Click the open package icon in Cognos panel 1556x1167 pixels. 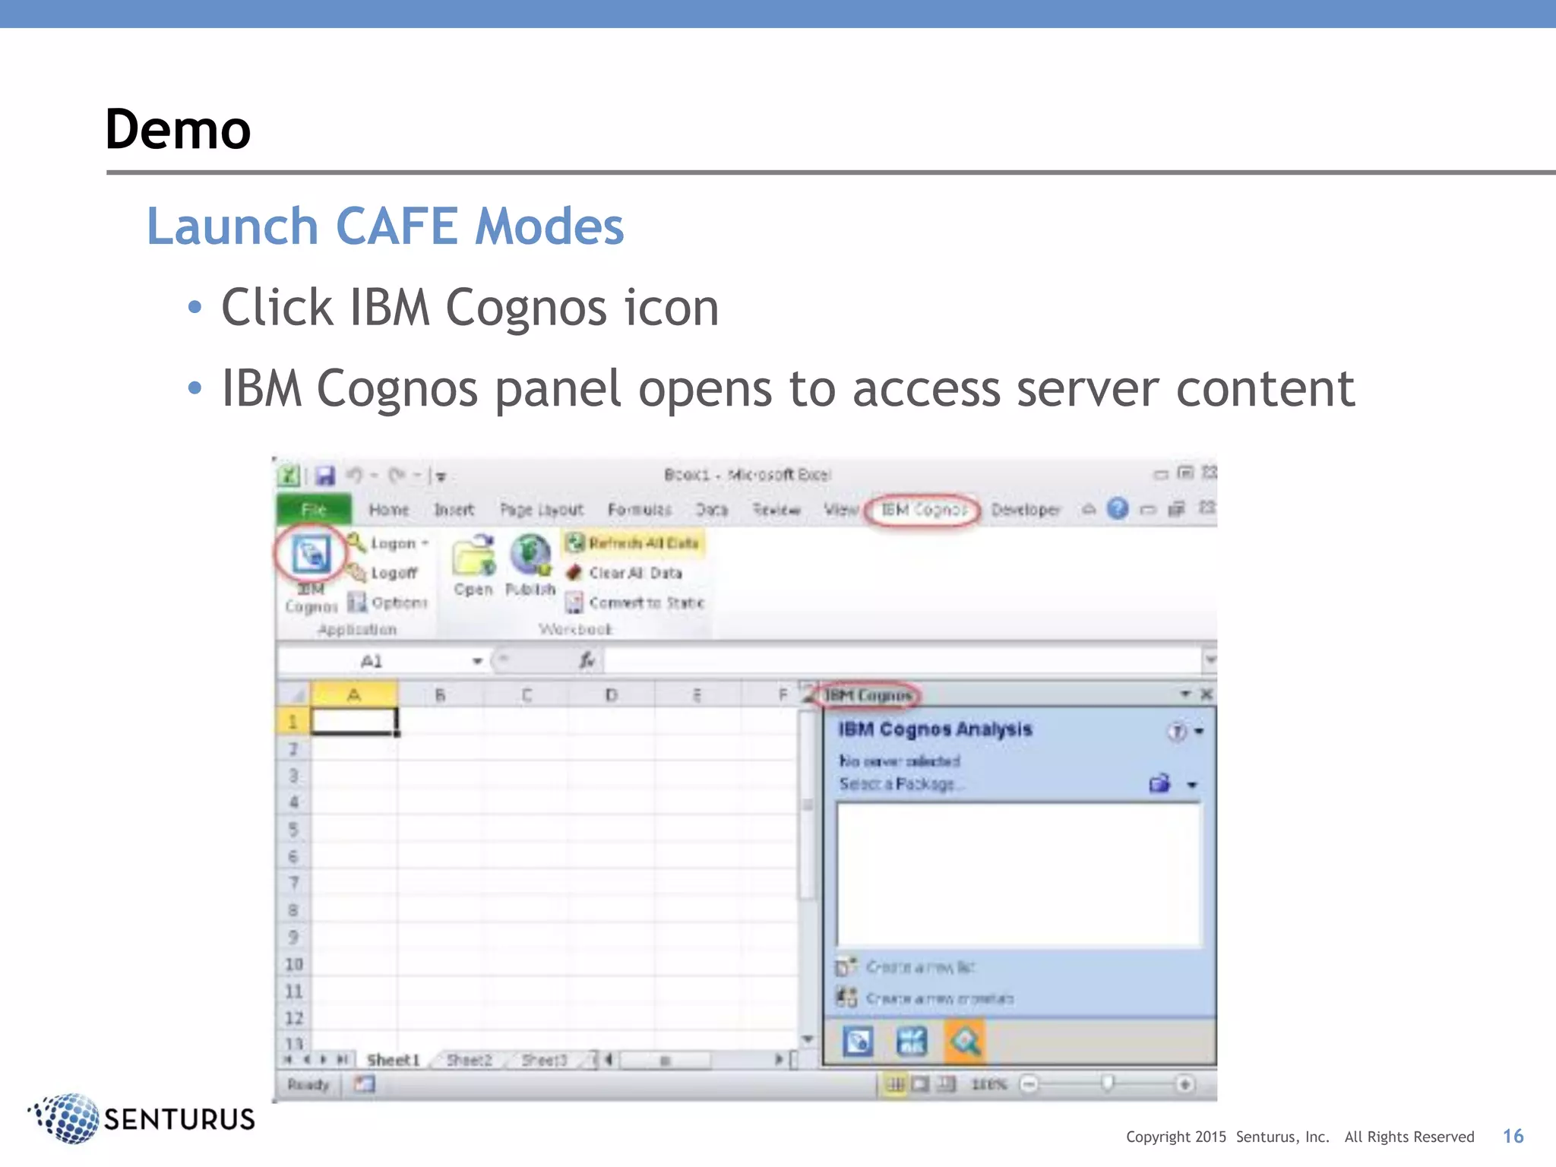pyautogui.click(x=1160, y=783)
